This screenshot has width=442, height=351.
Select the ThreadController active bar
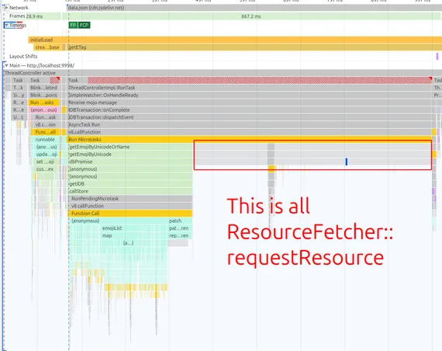pyautogui.click(x=223, y=73)
